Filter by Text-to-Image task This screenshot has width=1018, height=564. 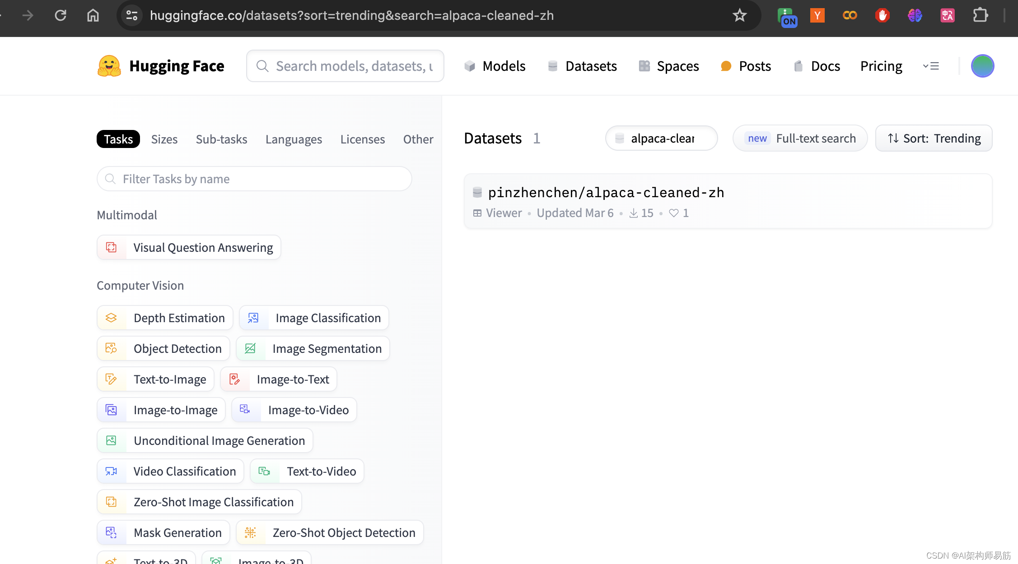tap(155, 379)
